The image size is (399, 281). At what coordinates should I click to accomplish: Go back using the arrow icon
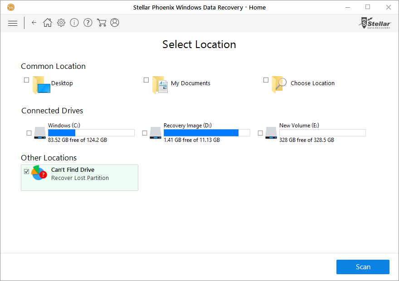click(x=34, y=23)
